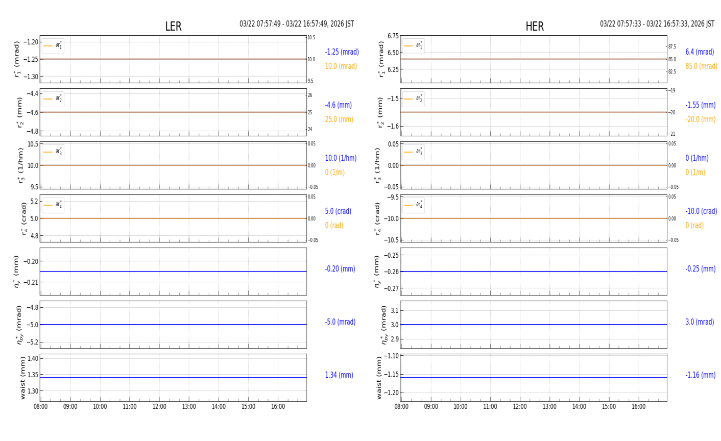Click the r1* (mrad) axis label in HER
The height and width of the screenshot is (441, 721).
point(381,59)
